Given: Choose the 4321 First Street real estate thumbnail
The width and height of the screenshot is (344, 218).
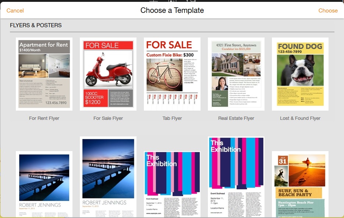Looking at the screenshot, I should tap(236, 74).
